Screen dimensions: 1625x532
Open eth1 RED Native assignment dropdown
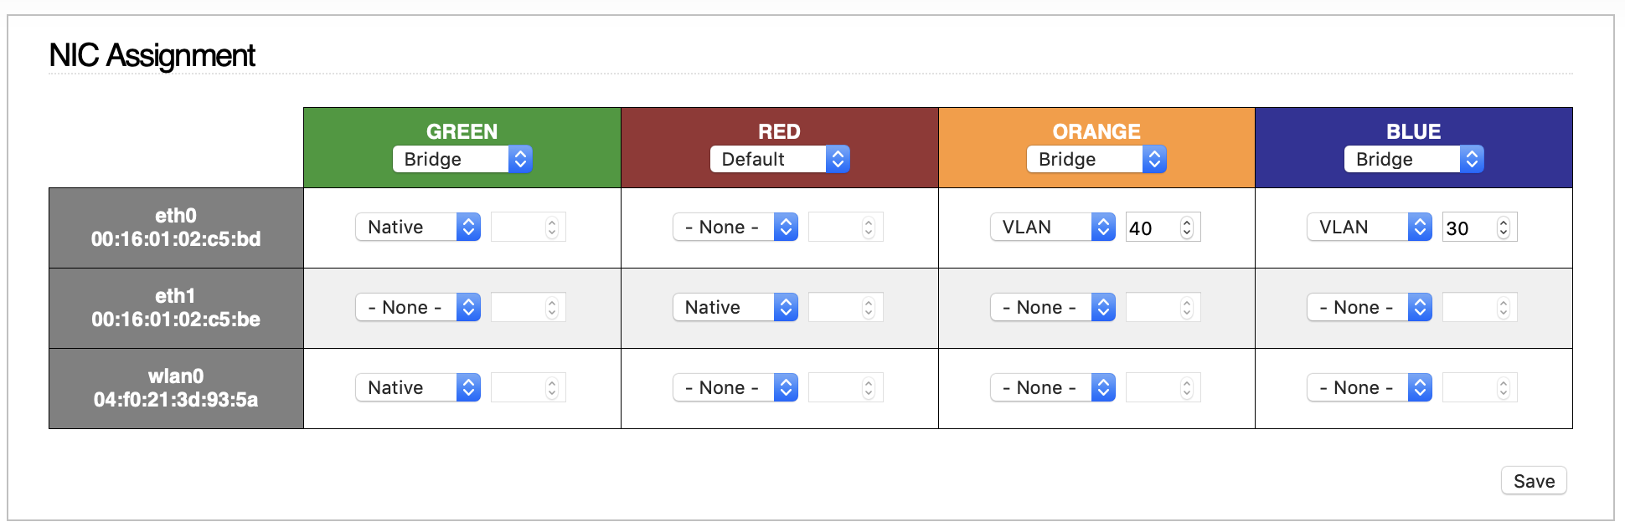tap(735, 307)
